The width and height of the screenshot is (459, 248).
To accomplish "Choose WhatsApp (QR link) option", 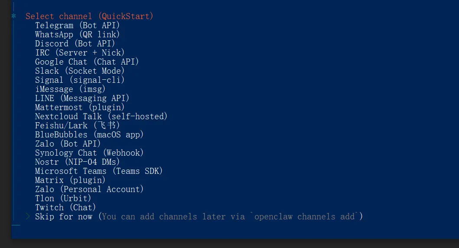I will point(77,35).
